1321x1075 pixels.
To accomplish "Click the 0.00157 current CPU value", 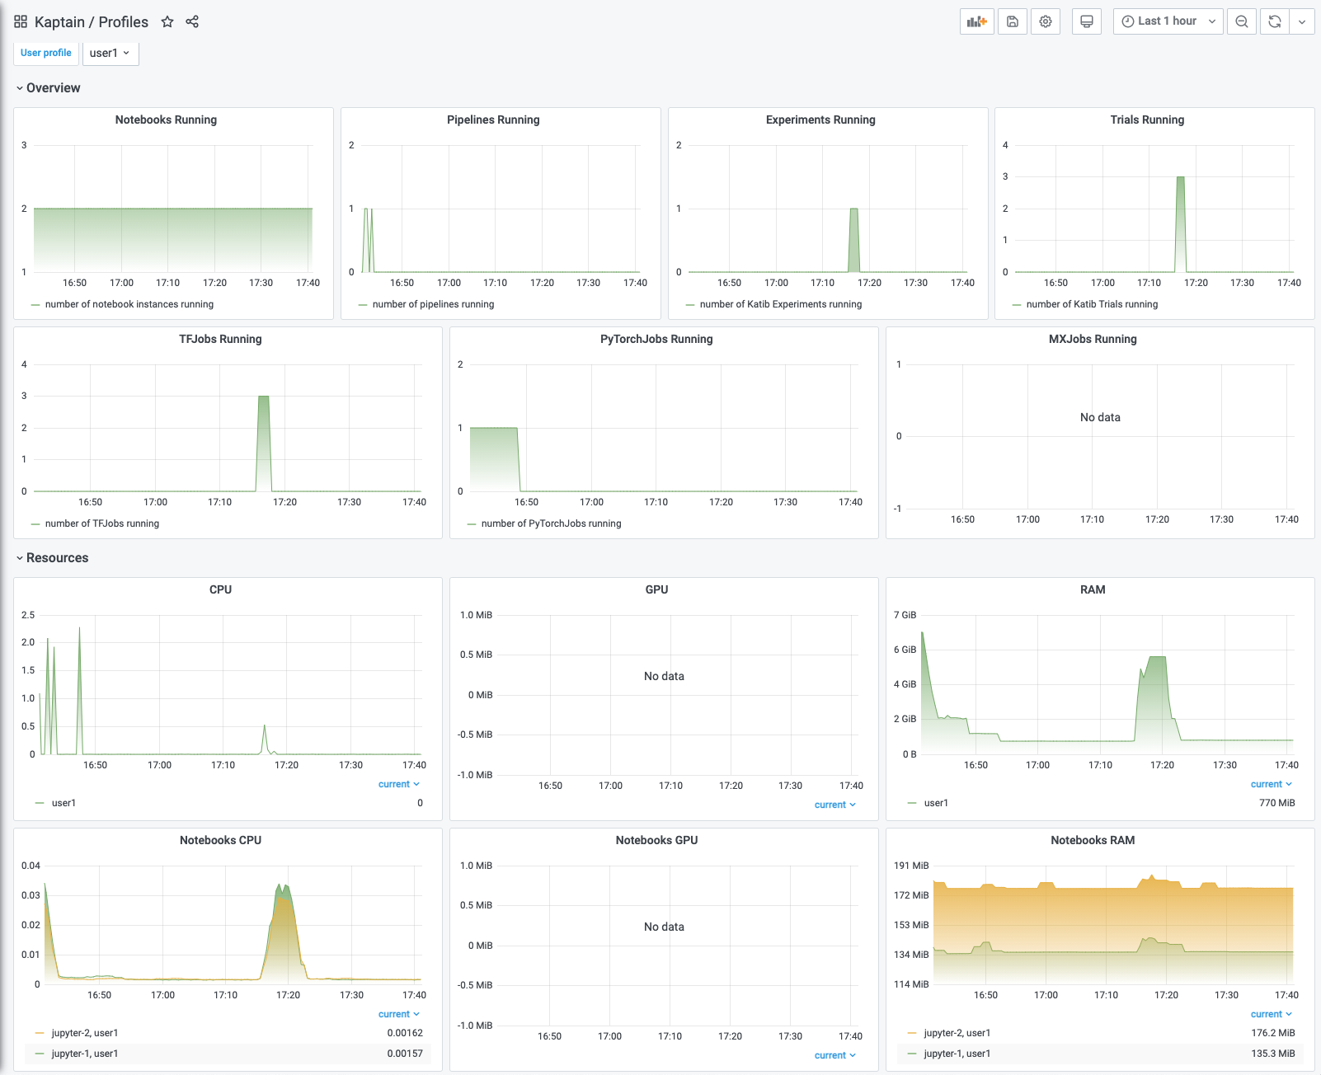I will point(405,1054).
